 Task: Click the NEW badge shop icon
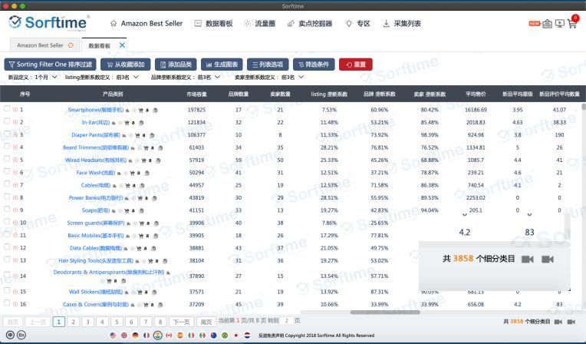[547, 24]
